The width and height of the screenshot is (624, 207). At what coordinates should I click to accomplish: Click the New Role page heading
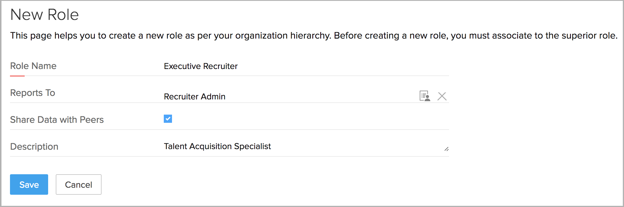pyautogui.click(x=45, y=14)
